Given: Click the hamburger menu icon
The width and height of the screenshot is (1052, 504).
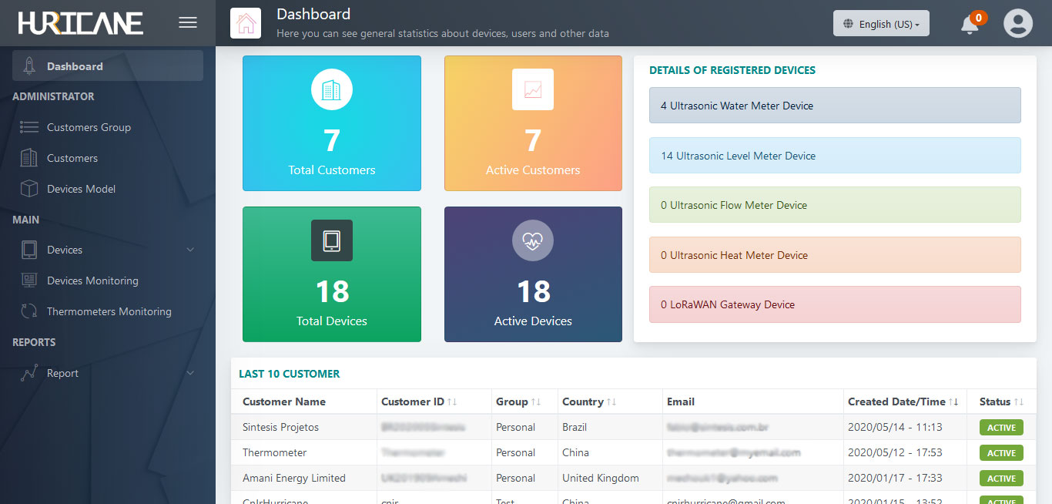Looking at the screenshot, I should point(188,22).
